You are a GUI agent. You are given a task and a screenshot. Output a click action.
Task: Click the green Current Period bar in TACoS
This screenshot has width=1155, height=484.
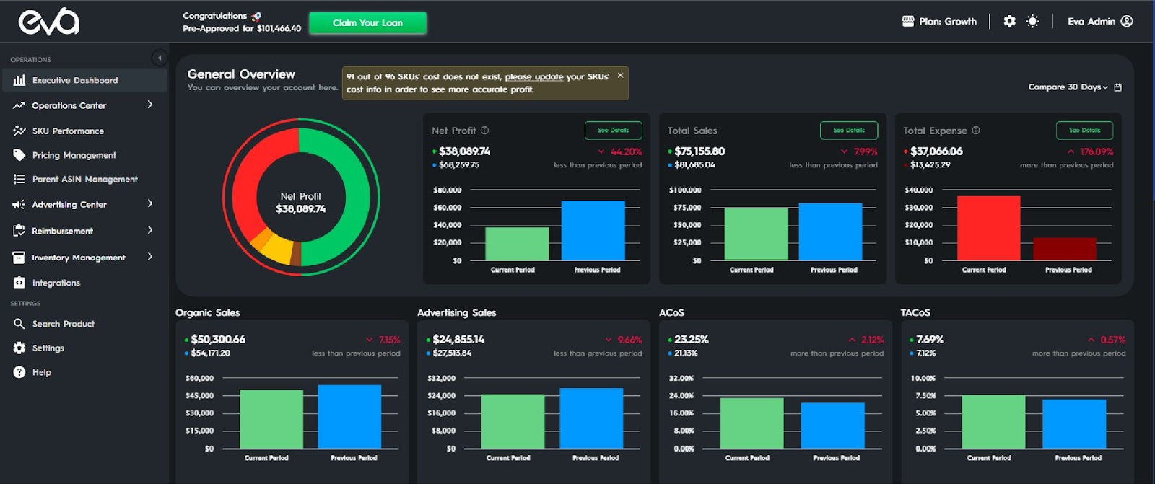pyautogui.click(x=993, y=422)
